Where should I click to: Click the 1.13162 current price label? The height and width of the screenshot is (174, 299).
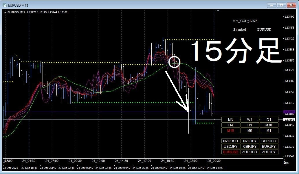click(x=289, y=120)
